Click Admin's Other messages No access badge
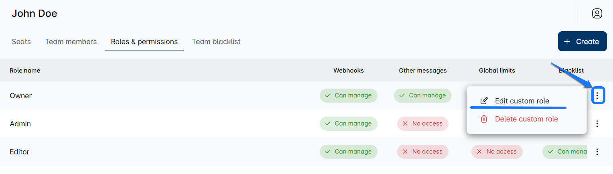Screen dimensions: 613x174 423,123
